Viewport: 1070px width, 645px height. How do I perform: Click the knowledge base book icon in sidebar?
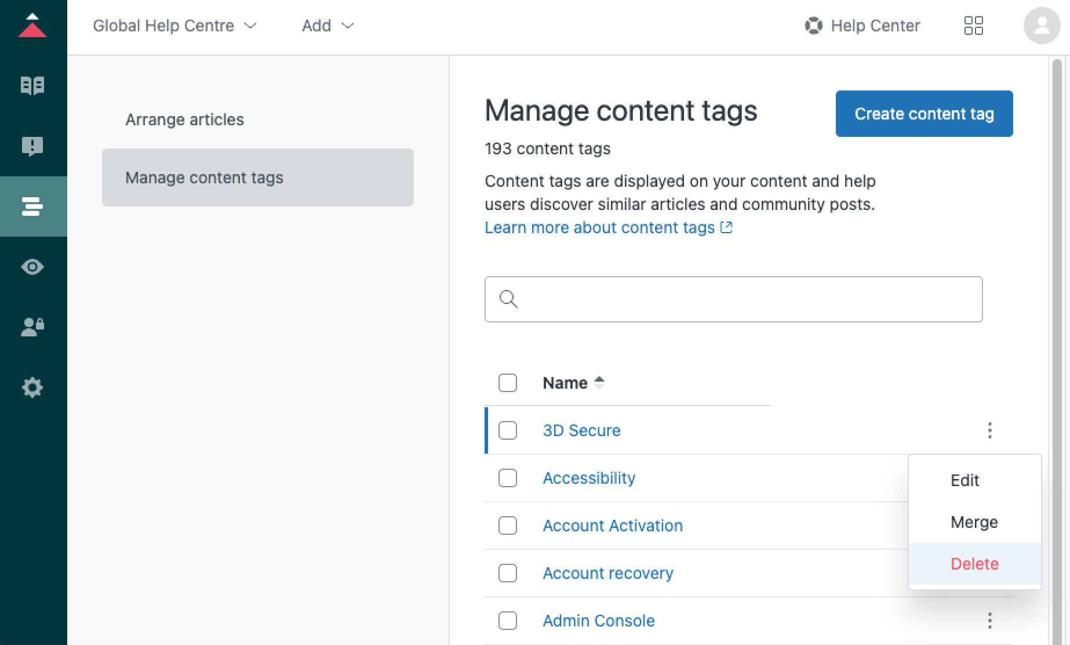tap(33, 85)
